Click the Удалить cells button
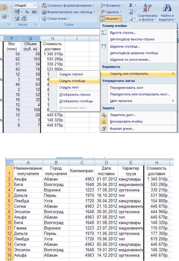Image resolution: width=179 pixels, height=261 pixels. [111, 12]
